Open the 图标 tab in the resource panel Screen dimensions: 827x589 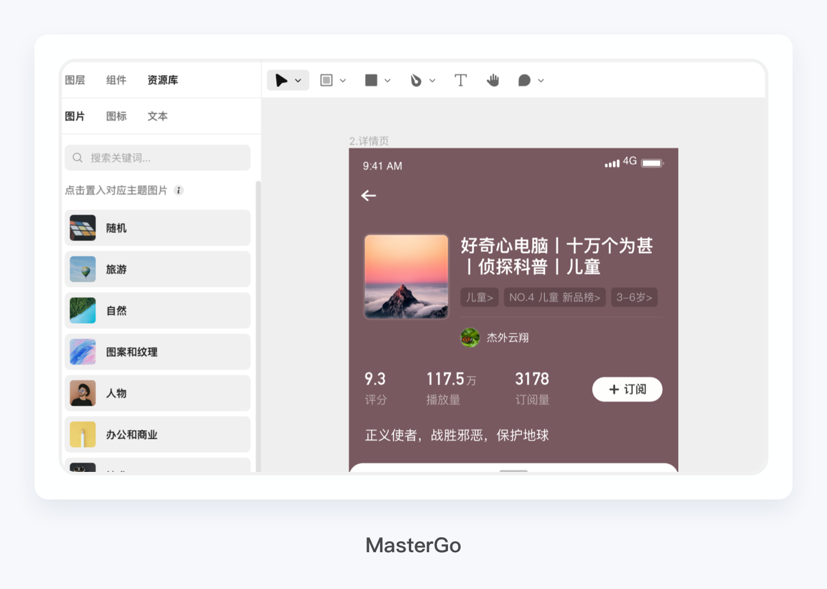116,116
